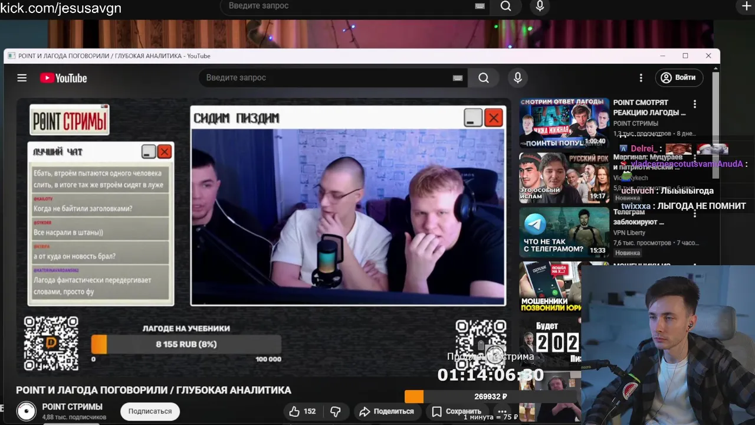This screenshot has width=755, height=425.
Task: Click the 269932 ₽ stream goal bar
Action: click(491, 397)
